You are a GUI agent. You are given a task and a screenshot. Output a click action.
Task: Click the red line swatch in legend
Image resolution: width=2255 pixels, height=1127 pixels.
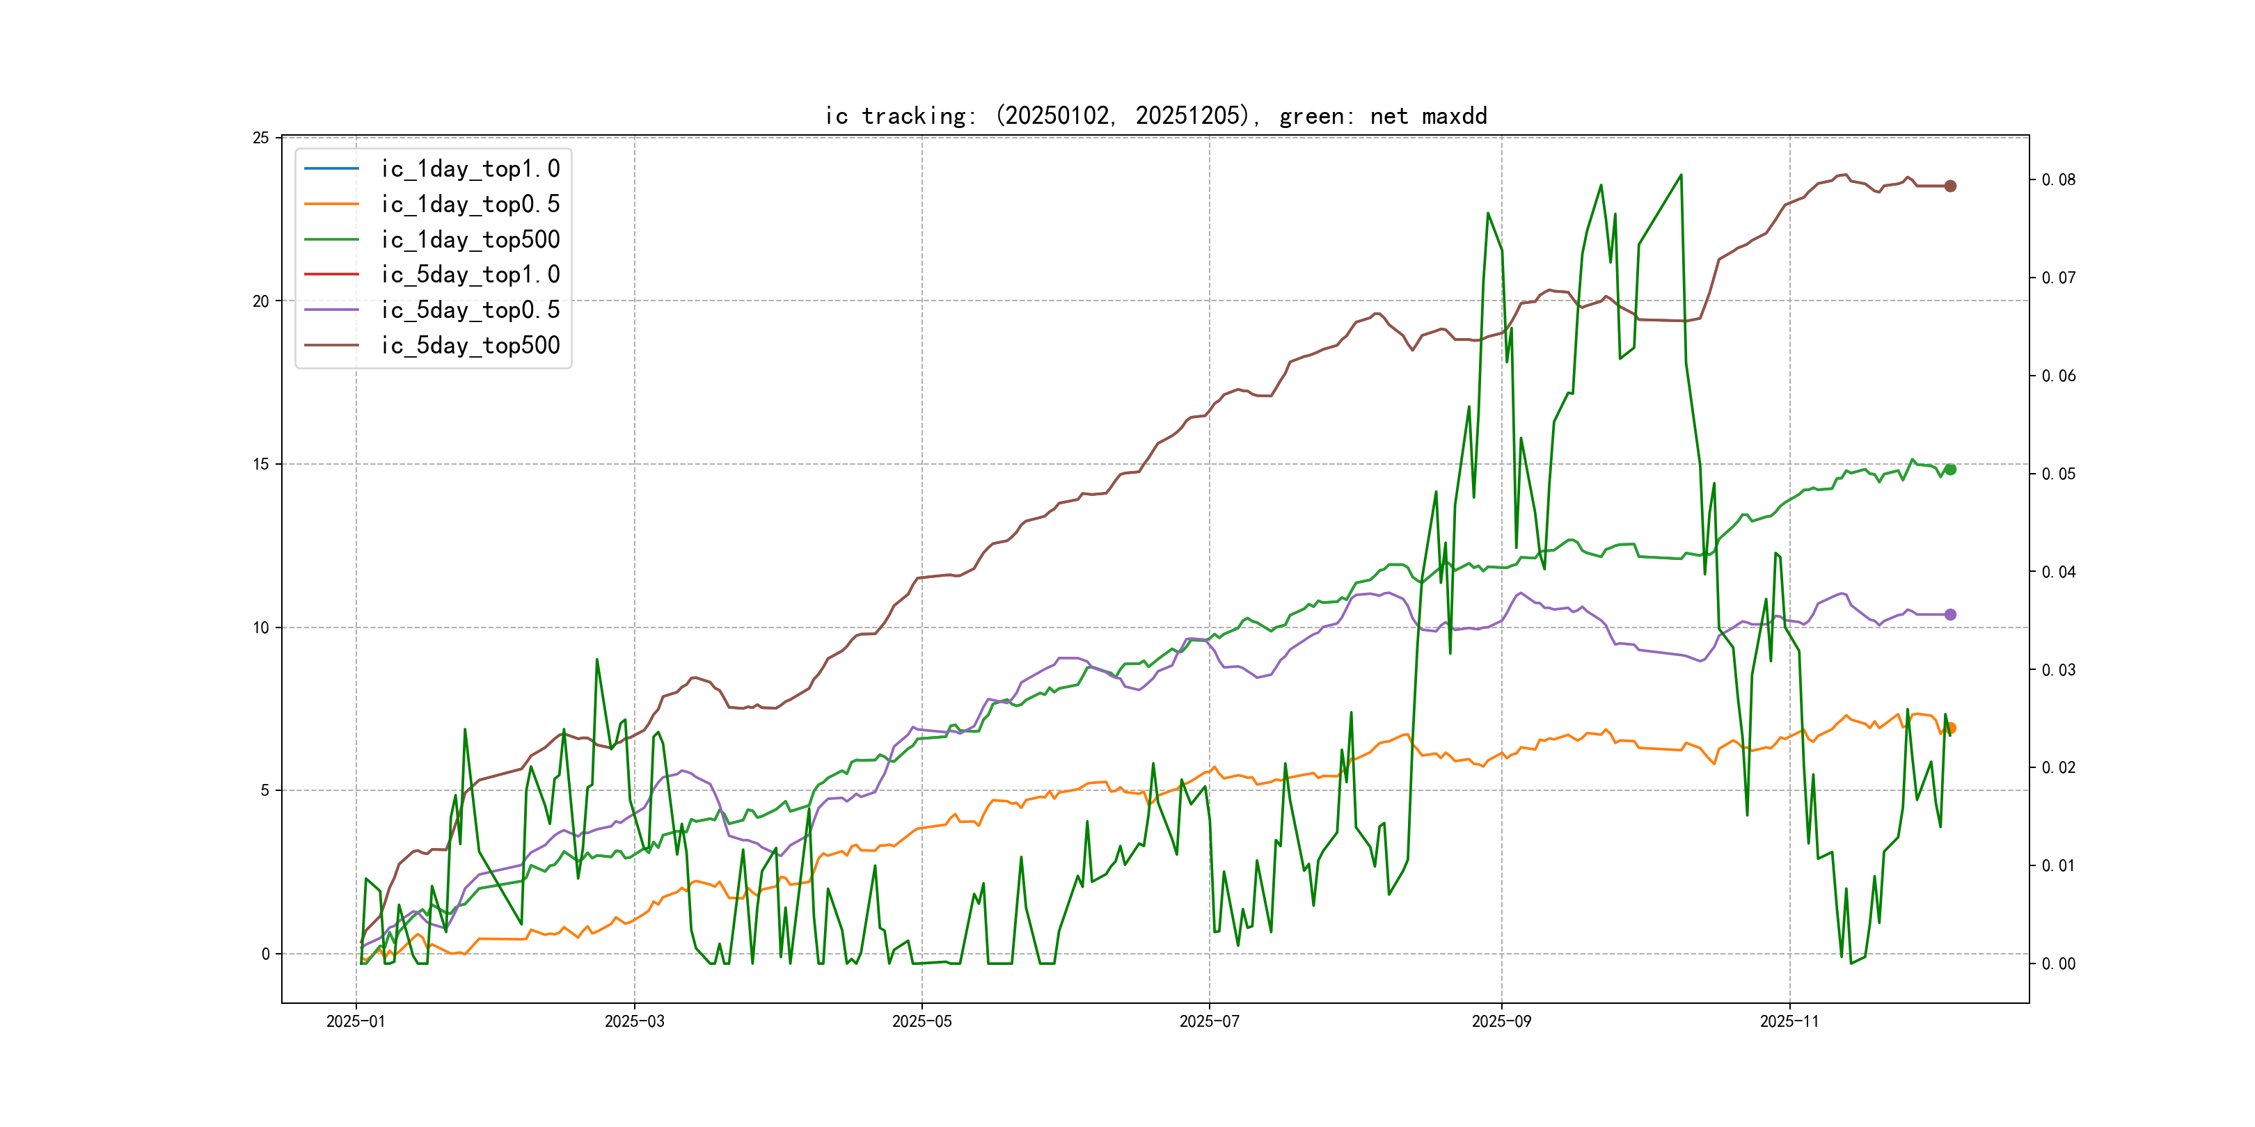(x=331, y=275)
